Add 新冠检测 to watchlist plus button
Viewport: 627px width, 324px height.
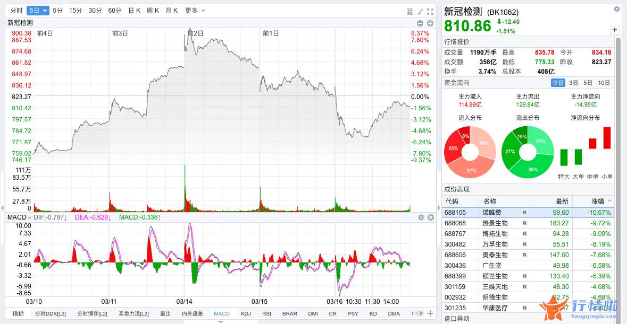pyautogui.click(x=615, y=30)
